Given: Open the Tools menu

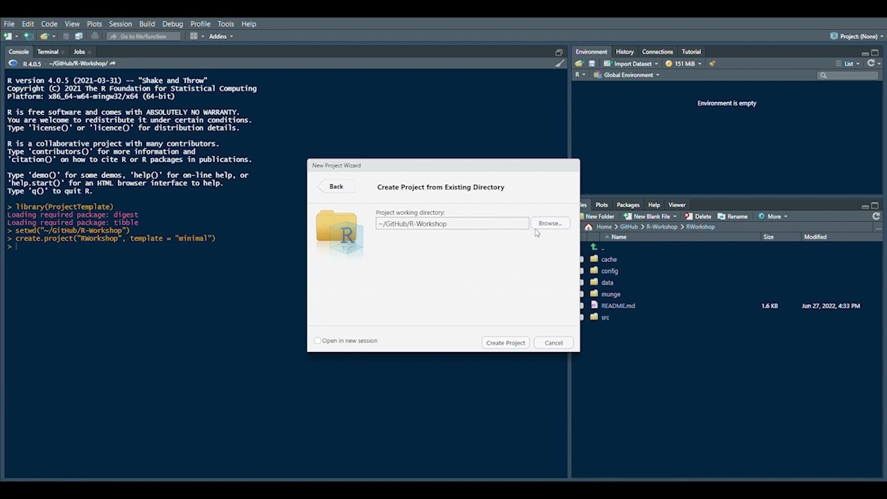Looking at the screenshot, I should tap(226, 24).
